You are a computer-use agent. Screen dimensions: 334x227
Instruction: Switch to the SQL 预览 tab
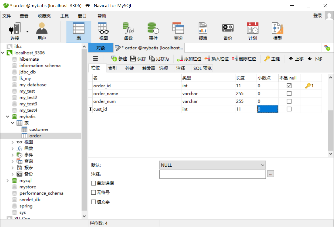point(202,68)
